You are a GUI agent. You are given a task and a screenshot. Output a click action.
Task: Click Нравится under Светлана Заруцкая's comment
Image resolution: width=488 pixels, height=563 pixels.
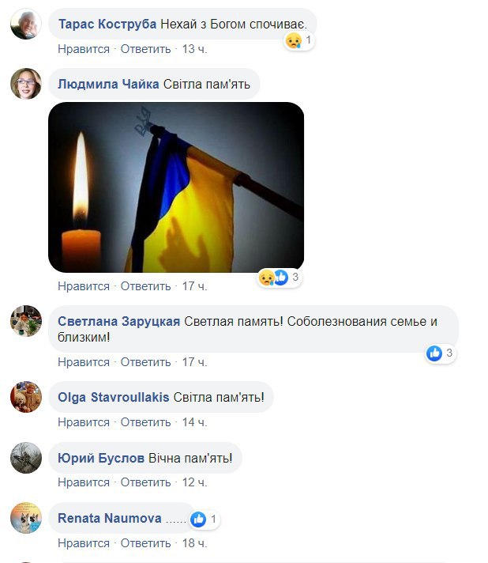84,362
